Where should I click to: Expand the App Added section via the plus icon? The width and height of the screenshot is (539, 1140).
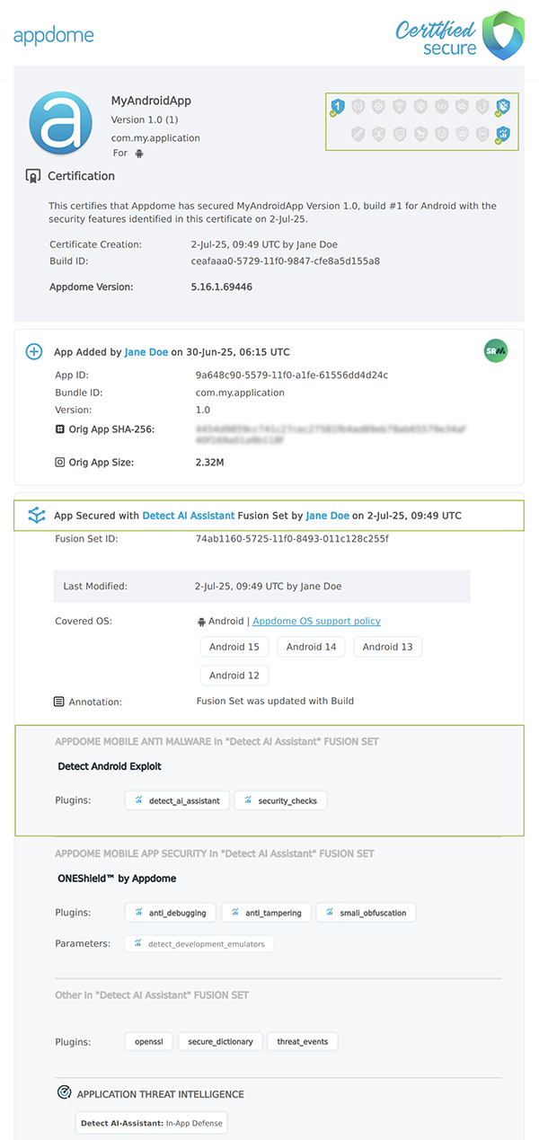pyautogui.click(x=33, y=351)
